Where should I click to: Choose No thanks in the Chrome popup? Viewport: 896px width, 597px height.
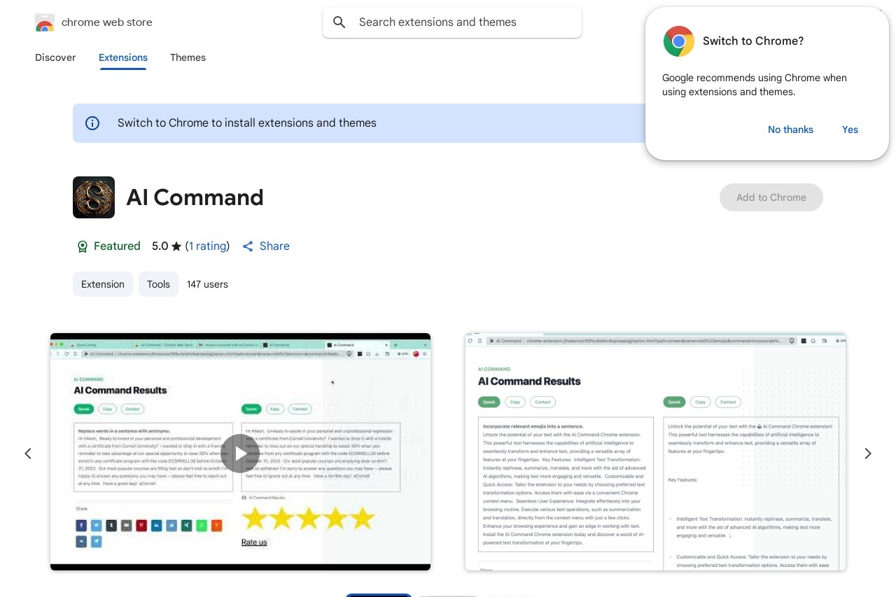790,129
